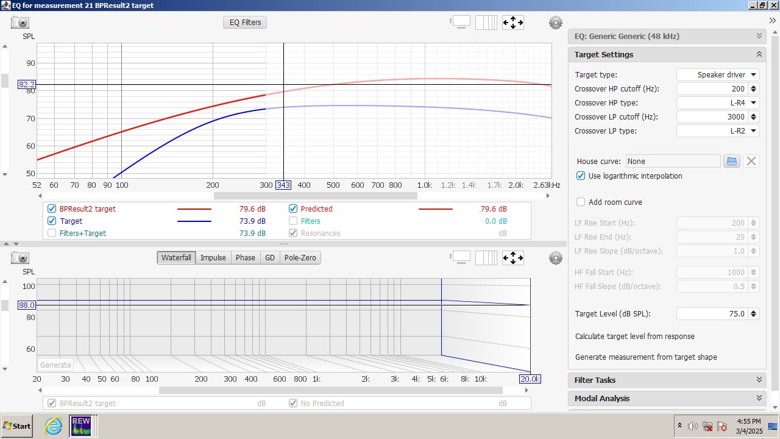The width and height of the screenshot is (780, 439).
Task: Open the volume speaker tray icon
Action: pos(692,426)
